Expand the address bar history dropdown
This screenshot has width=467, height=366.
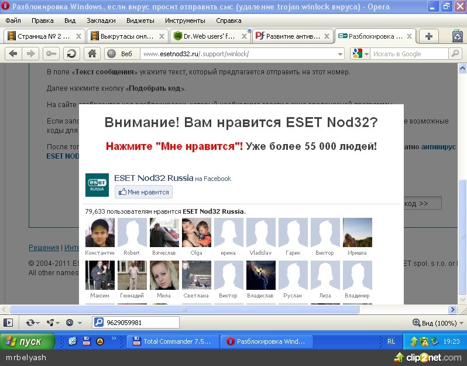click(340, 54)
